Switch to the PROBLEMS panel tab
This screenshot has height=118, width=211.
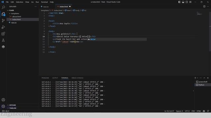point(45,78)
